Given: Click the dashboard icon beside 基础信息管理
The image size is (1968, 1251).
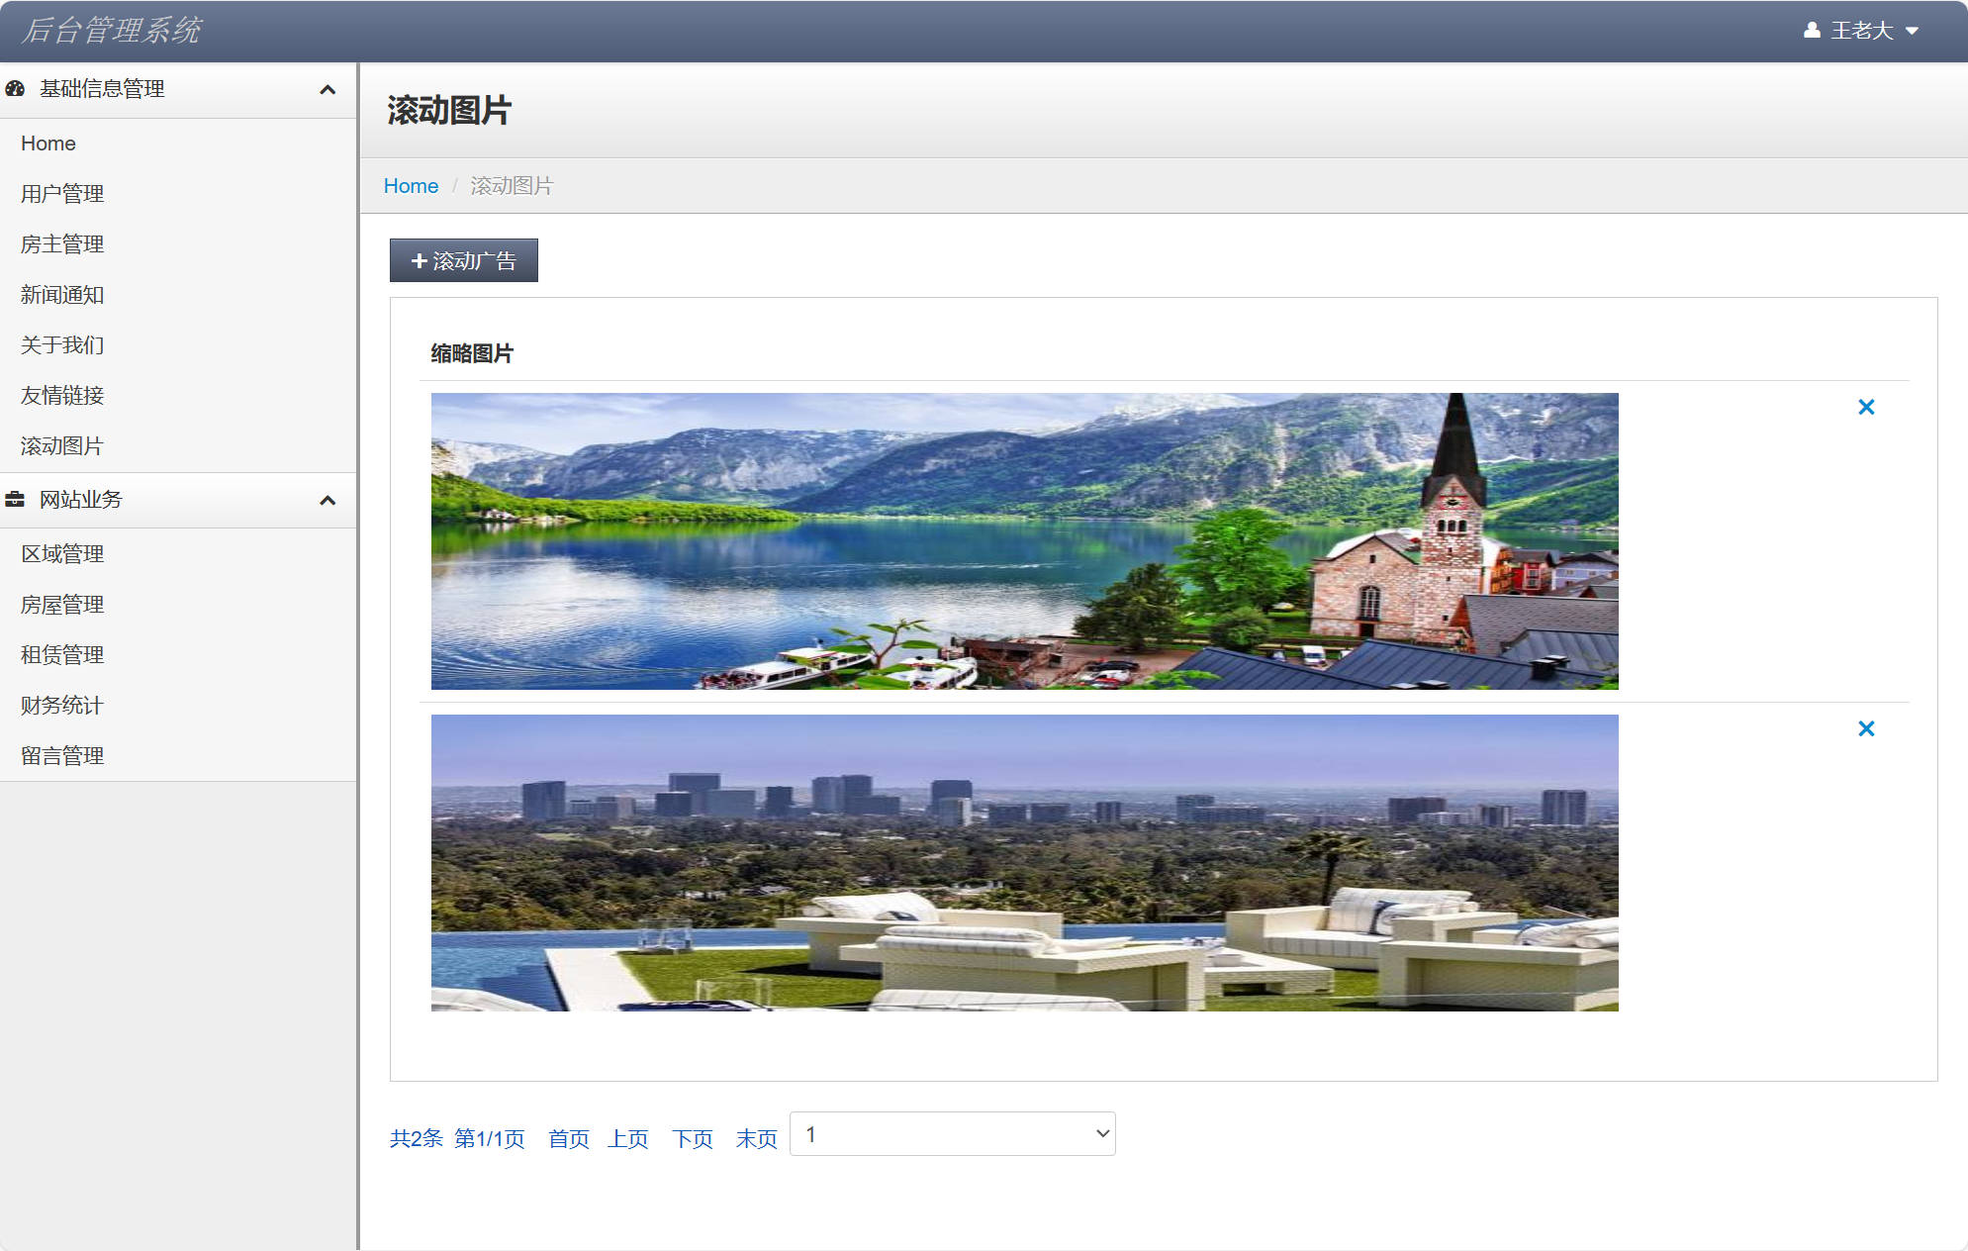Looking at the screenshot, I should (16, 89).
